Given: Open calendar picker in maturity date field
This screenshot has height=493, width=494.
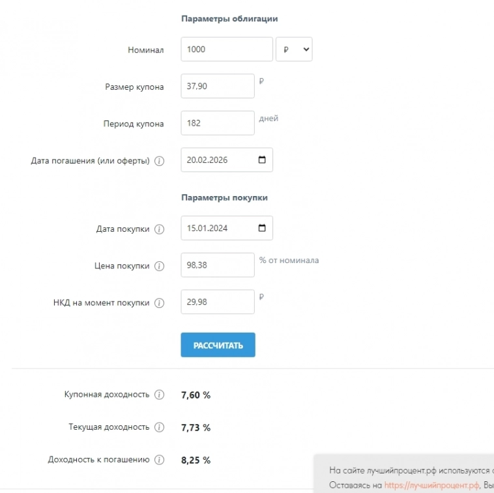Looking at the screenshot, I should tap(262, 160).
